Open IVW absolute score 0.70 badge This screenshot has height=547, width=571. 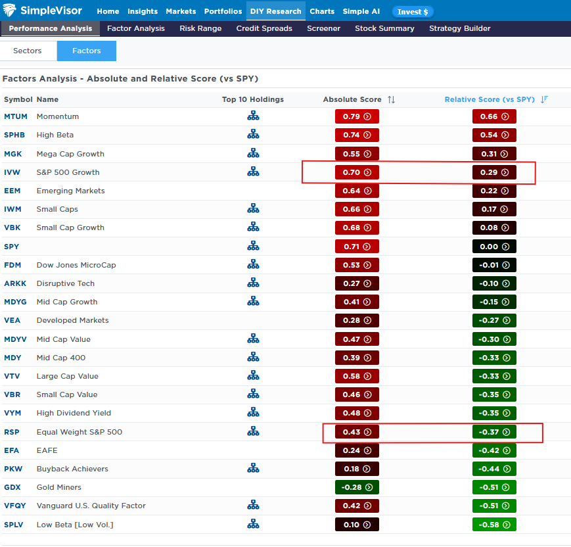pyautogui.click(x=357, y=172)
